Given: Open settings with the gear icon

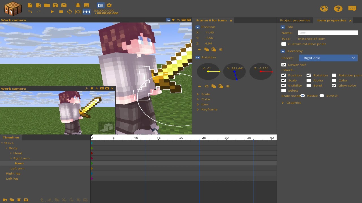Looking at the screenshot, I should click(x=109, y=5).
